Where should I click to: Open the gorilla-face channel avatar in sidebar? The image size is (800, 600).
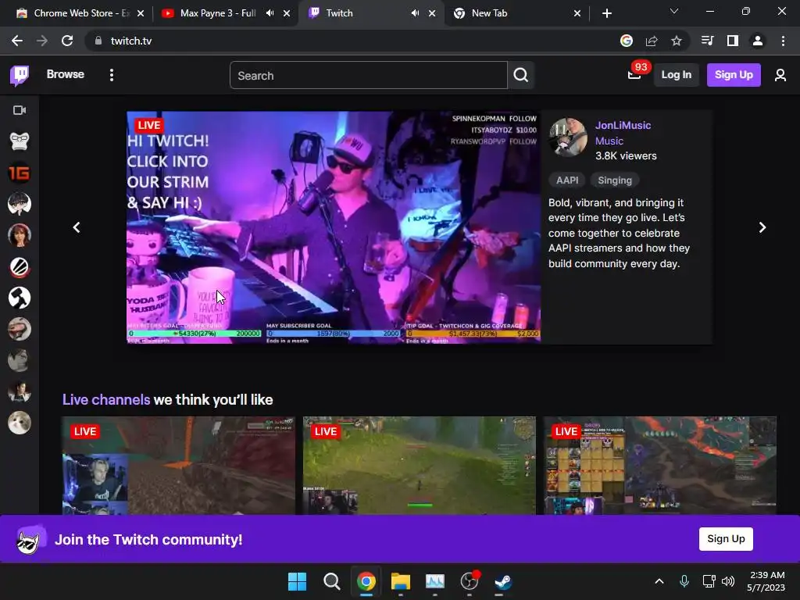click(x=20, y=141)
